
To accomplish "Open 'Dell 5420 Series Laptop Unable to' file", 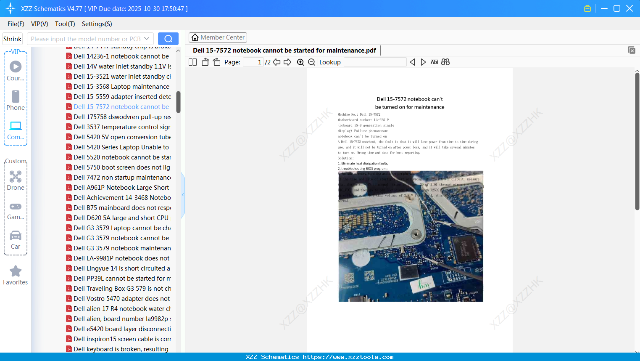I will [118, 147].
